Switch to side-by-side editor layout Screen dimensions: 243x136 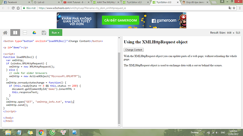click(x=15, y=33)
